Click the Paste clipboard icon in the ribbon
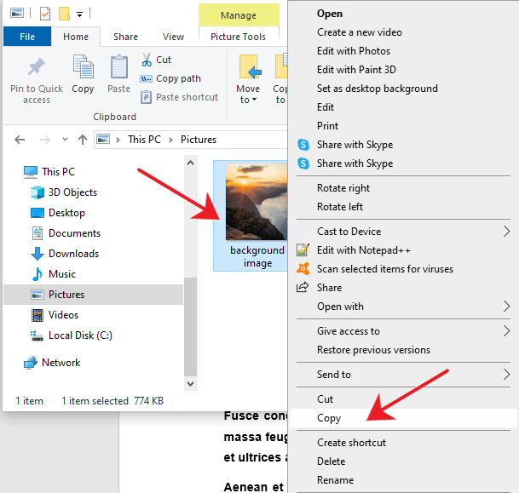519x493 pixels. pyautogui.click(x=118, y=66)
